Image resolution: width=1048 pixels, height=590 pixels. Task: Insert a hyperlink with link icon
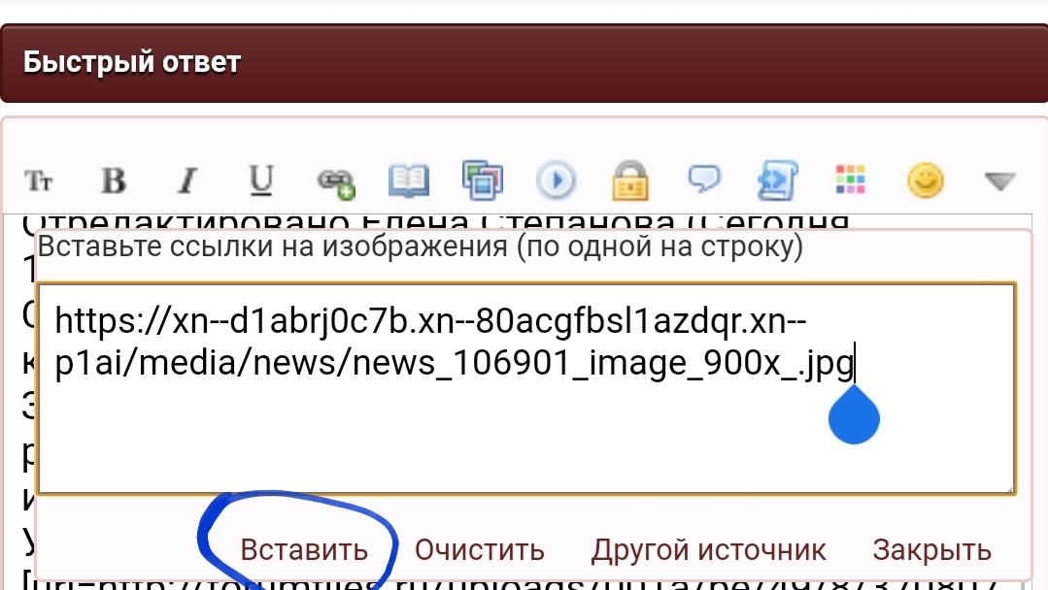click(x=335, y=182)
